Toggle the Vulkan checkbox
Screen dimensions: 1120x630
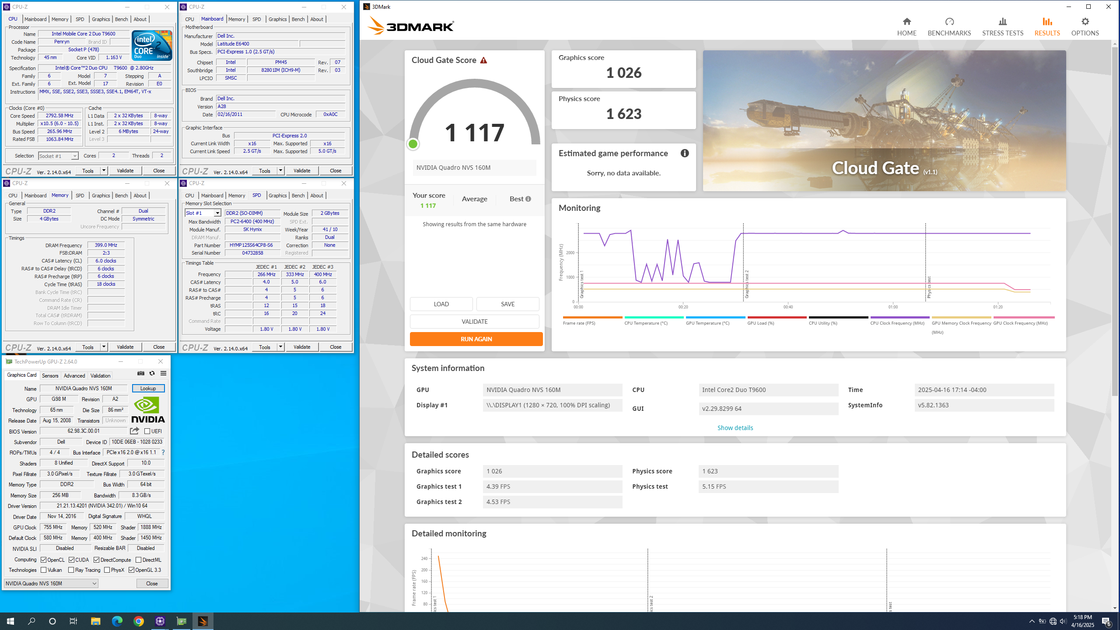pos(43,570)
